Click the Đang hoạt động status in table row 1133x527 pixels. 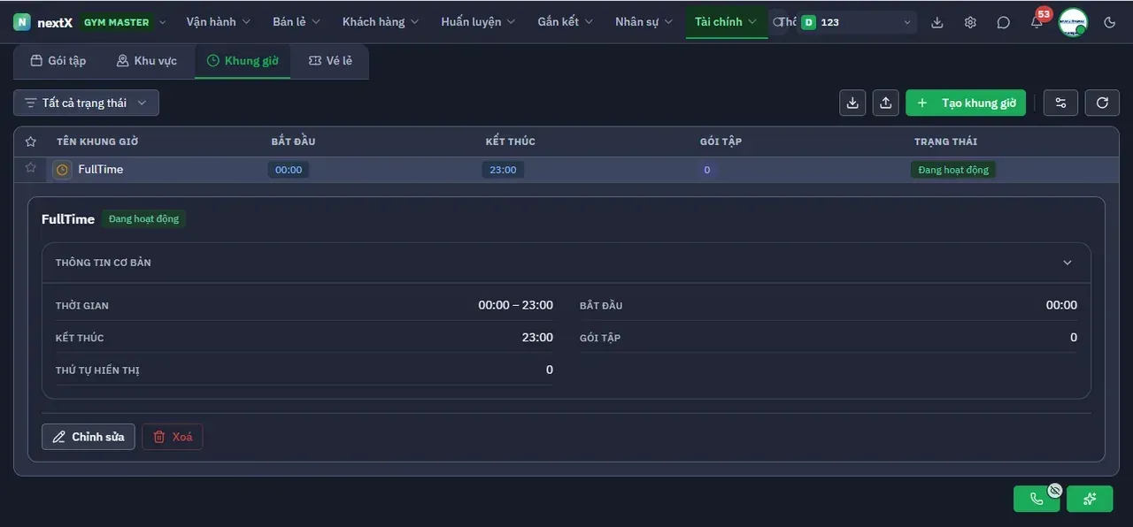click(953, 170)
